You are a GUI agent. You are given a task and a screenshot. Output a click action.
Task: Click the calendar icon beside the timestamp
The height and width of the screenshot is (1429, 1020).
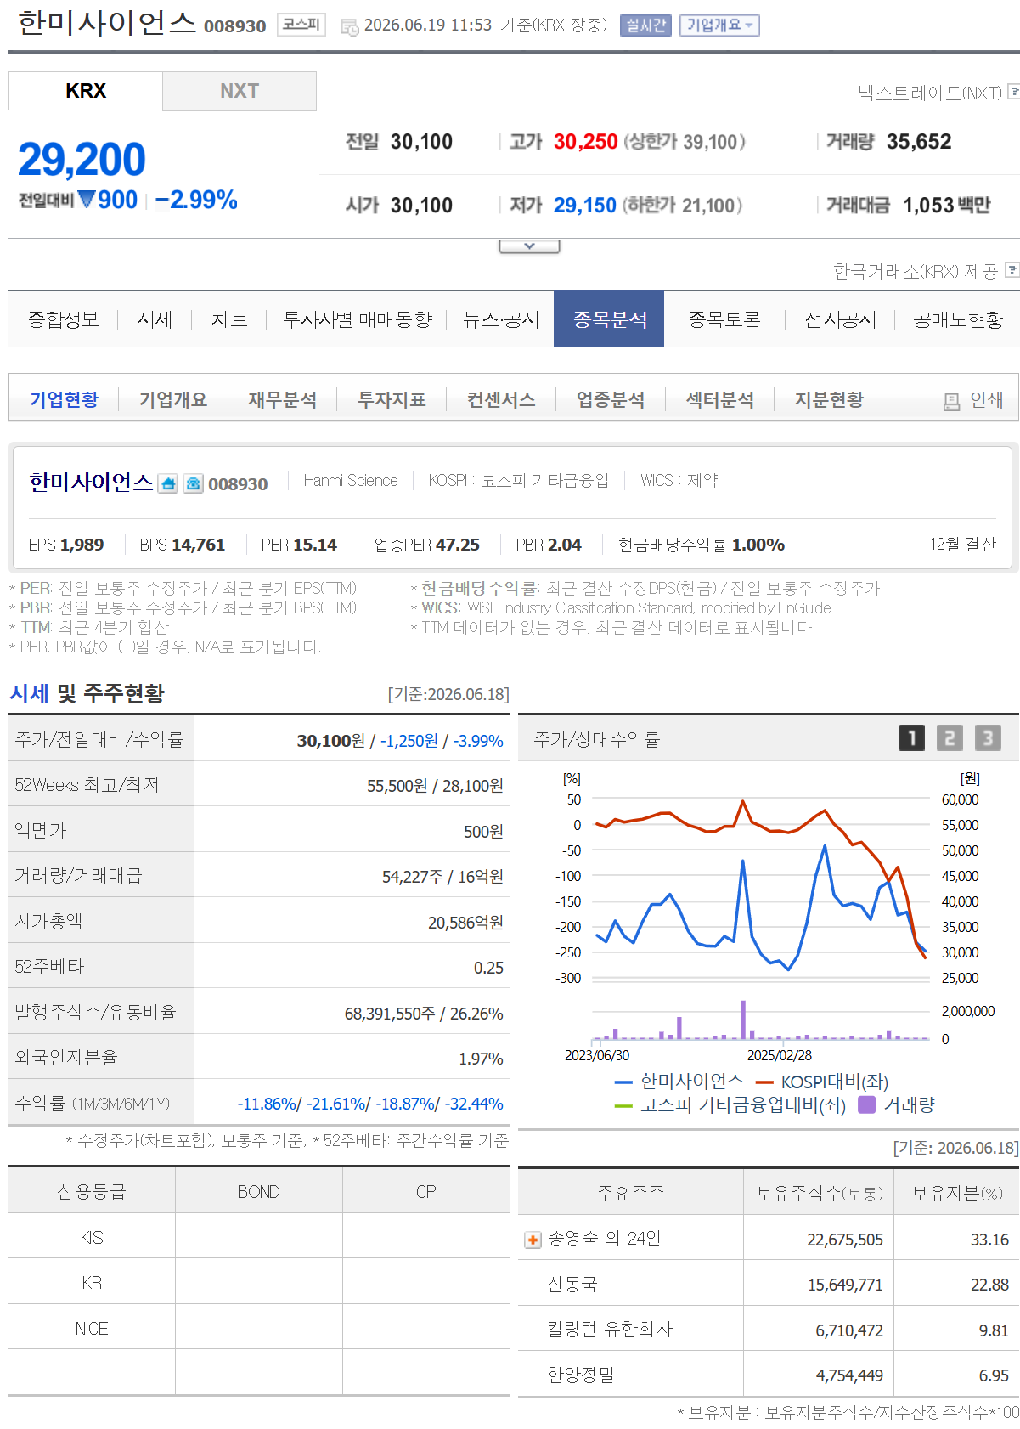349,27
